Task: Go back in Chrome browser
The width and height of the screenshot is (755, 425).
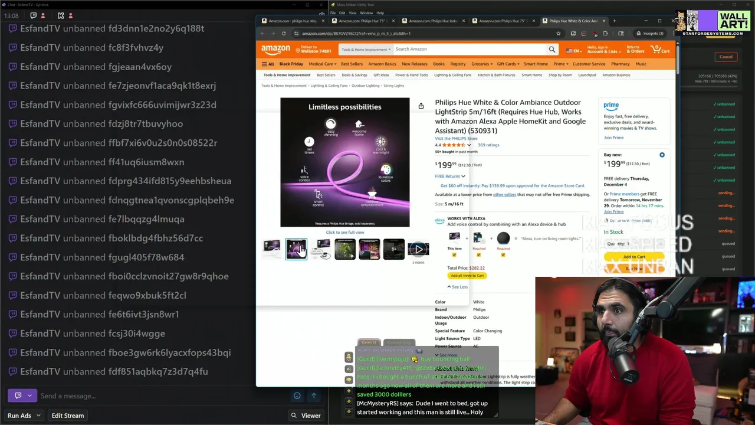Action: [x=262, y=34]
